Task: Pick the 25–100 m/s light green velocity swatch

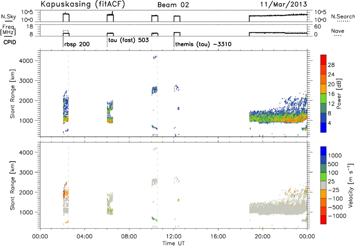Action: tap(323, 177)
